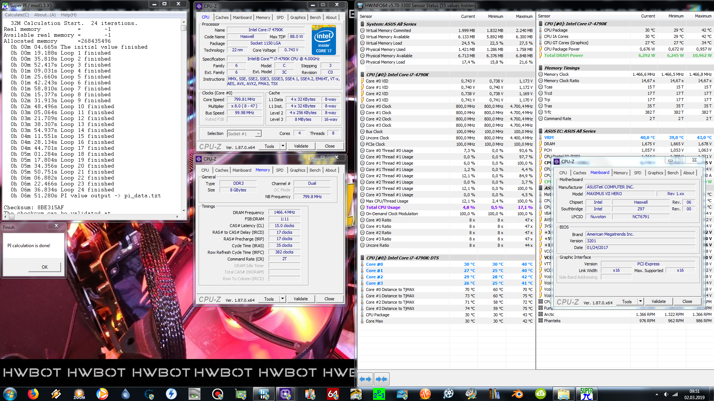Click the VRM thermometer sensor icon

[541, 138]
